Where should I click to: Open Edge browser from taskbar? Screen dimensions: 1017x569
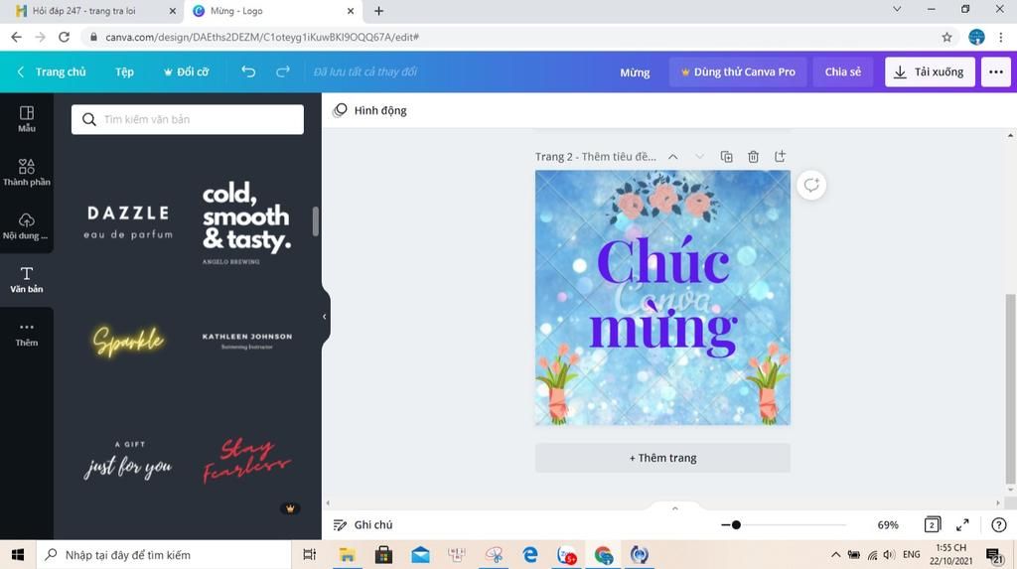pyautogui.click(x=530, y=555)
